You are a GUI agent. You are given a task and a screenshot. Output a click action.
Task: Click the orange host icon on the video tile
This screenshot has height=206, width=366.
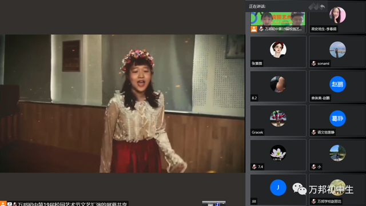254,29
